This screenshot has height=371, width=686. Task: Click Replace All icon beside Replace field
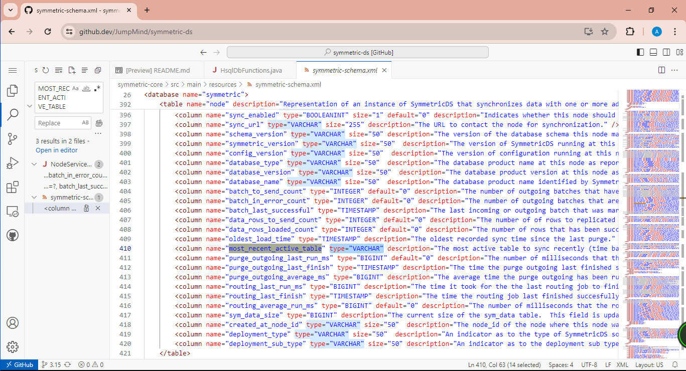point(99,123)
